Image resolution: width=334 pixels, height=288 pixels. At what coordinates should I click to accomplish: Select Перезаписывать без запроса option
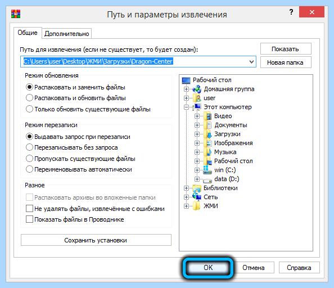(29, 147)
